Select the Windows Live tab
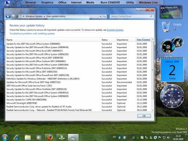The width and height of the screenshot is (188, 141). coord(148,2)
